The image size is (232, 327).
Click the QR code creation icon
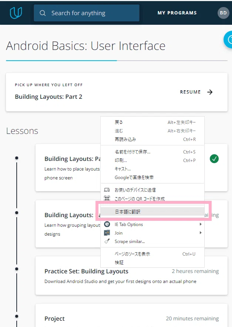[107, 198]
